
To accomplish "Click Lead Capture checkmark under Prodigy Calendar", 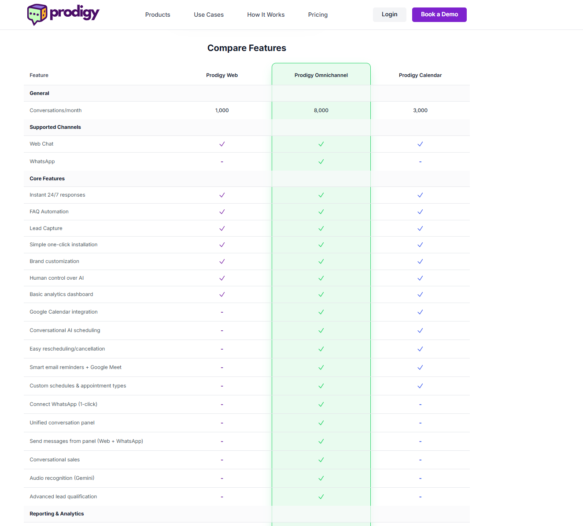I will pos(420,228).
